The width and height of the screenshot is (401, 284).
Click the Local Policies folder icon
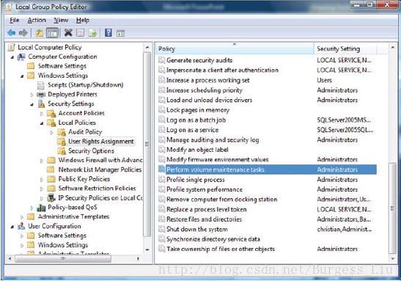click(x=51, y=123)
